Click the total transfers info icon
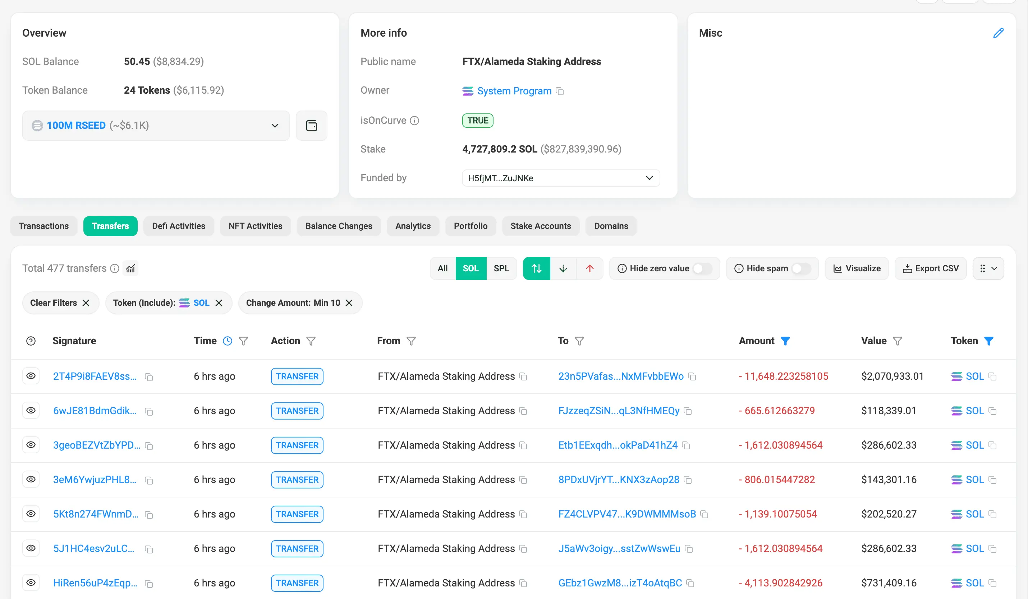Screen dimensions: 1028x599 pos(115,268)
